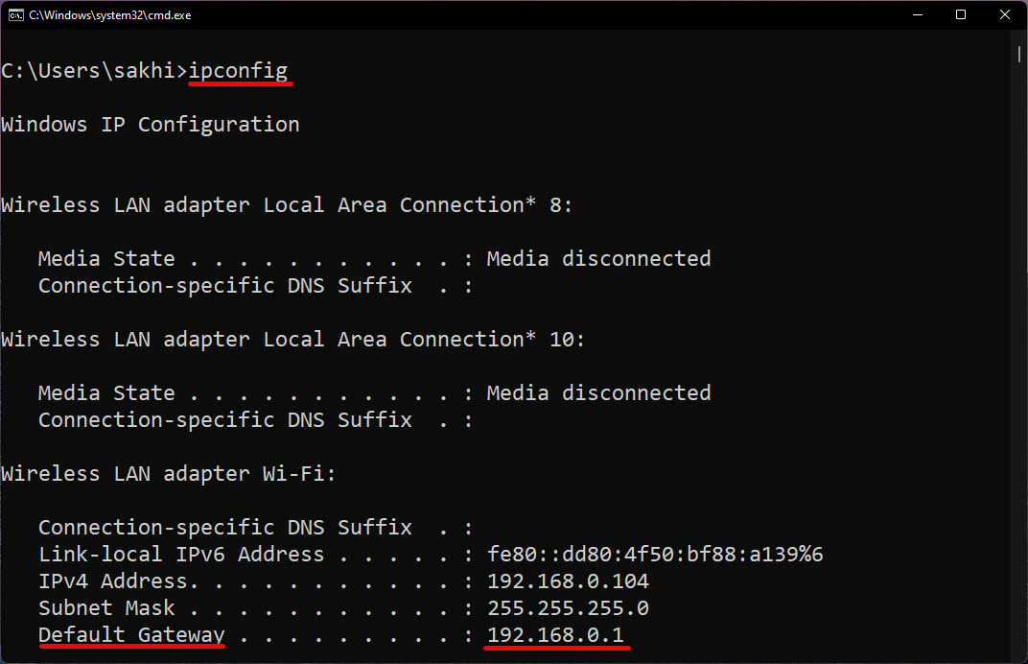This screenshot has height=664, width=1028.
Task: Click the gateway address 192.168.0.1
Action: point(555,635)
